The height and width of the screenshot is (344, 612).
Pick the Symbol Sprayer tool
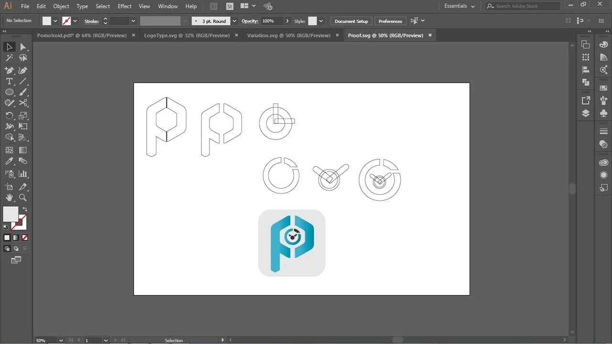pos(9,174)
